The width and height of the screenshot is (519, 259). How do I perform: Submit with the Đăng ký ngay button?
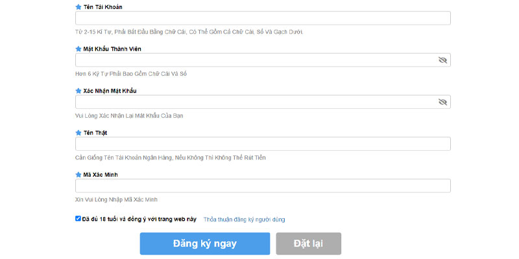pyautogui.click(x=205, y=244)
